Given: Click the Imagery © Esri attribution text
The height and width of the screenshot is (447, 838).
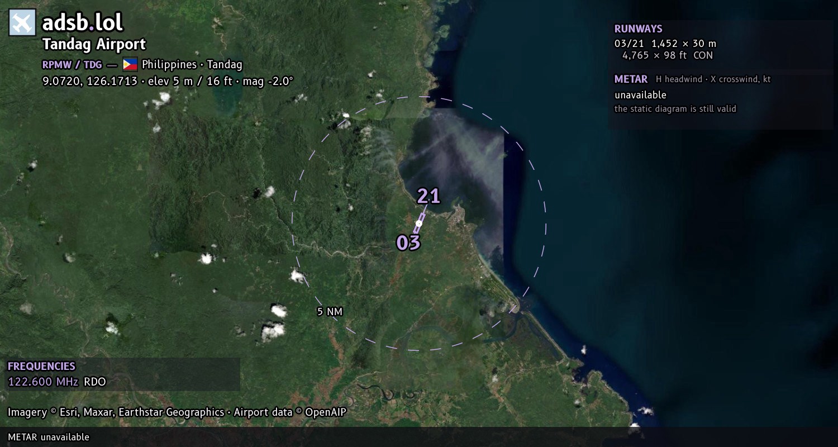Looking at the screenshot, I should pos(177,412).
